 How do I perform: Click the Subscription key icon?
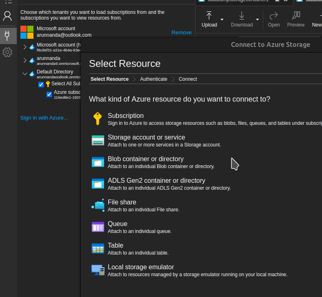pos(98,119)
